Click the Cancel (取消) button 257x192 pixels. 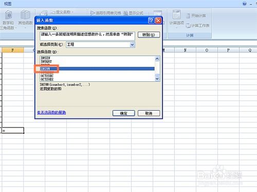click(149, 113)
